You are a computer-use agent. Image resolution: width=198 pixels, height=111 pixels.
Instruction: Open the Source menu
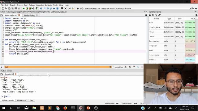tap(20, 5)
